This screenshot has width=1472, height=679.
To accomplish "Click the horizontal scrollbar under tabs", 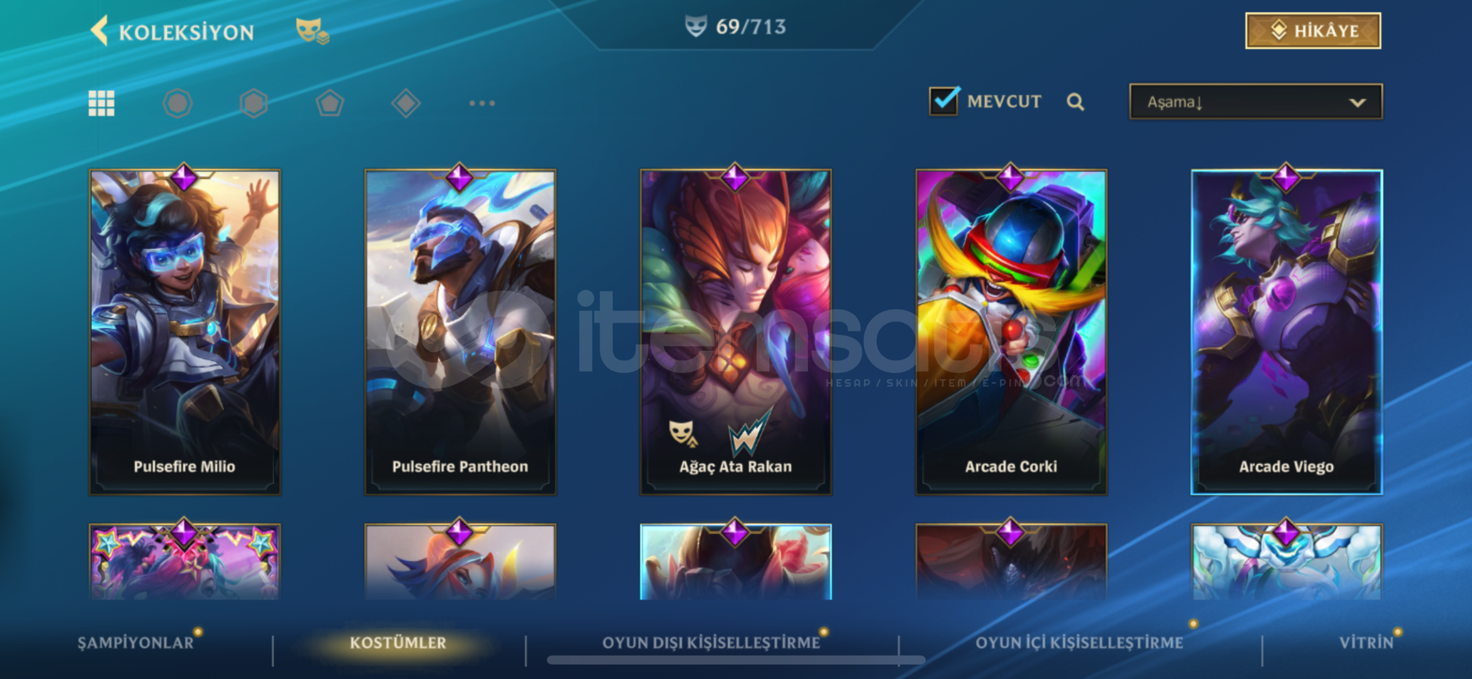I will 736,660.
